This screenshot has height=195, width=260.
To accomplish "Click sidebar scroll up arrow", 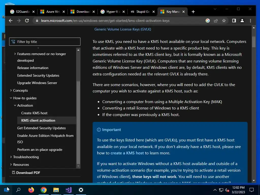I will tap(78, 50).
